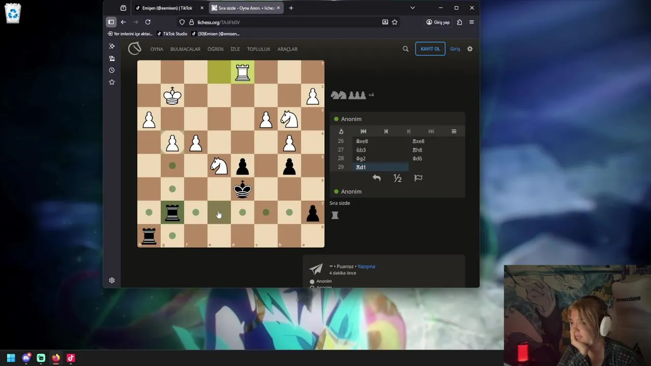Viewport: 651px width, 366px height.
Task: Click the analysis microscope icon above moves
Action: [341, 131]
